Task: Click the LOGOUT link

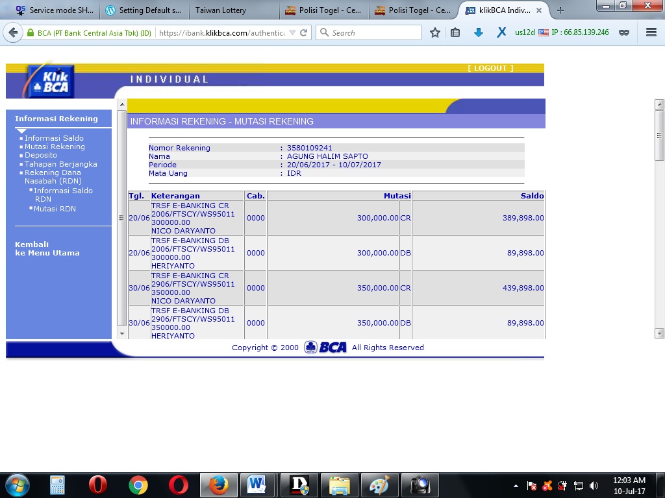Action: coord(490,68)
